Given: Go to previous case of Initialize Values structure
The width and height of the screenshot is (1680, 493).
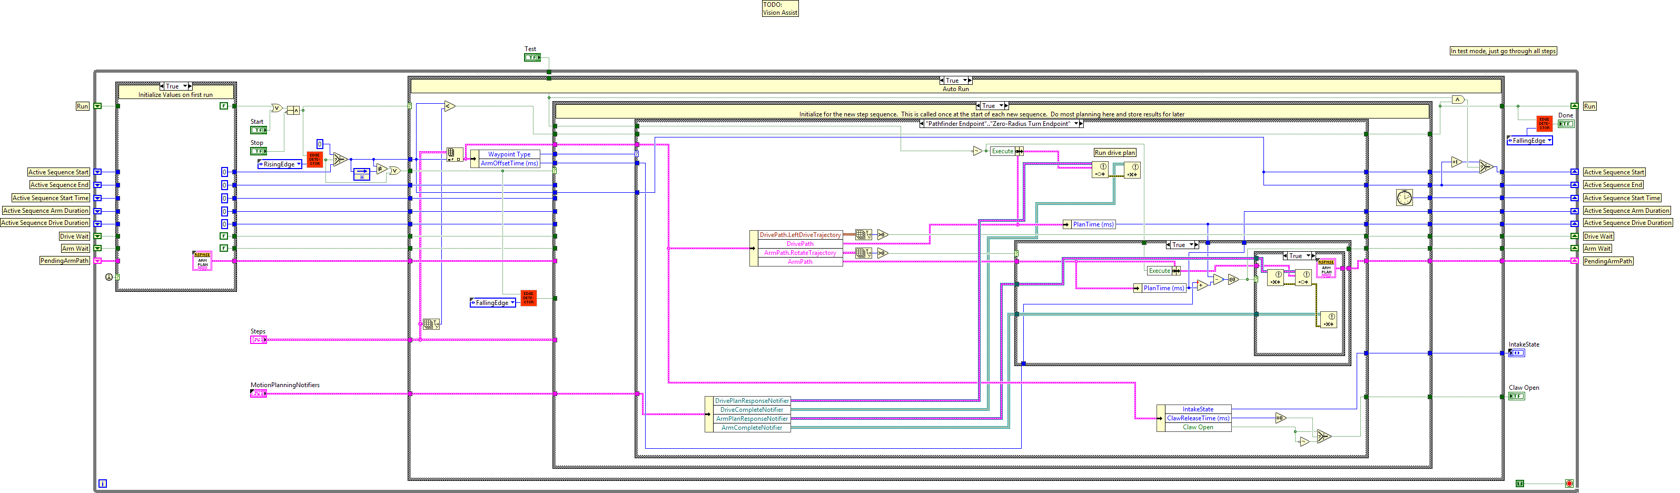Looking at the screenshot, I should tap(162, 86).
